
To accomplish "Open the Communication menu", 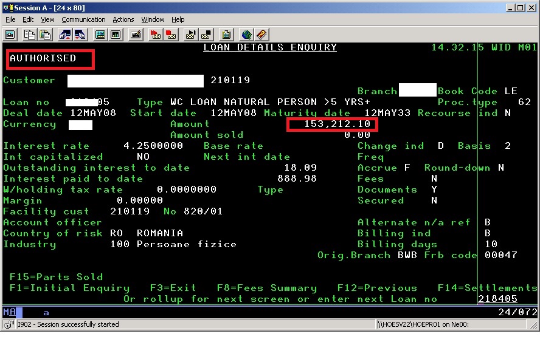I will (x=83, y=19).
